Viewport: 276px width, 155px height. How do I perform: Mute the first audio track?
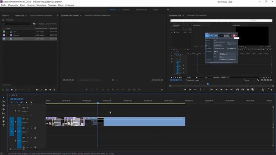click(27, 128)
